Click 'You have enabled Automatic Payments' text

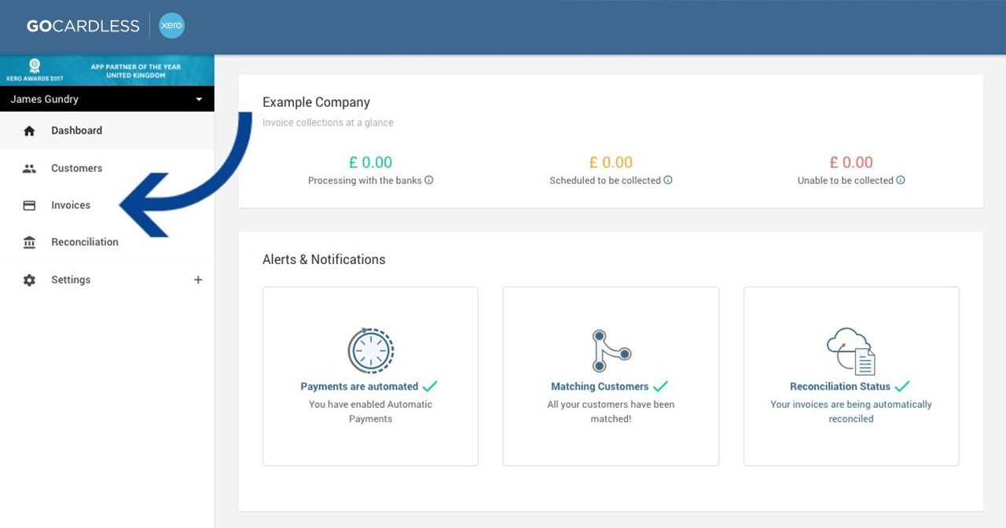[x=371, y=412]
